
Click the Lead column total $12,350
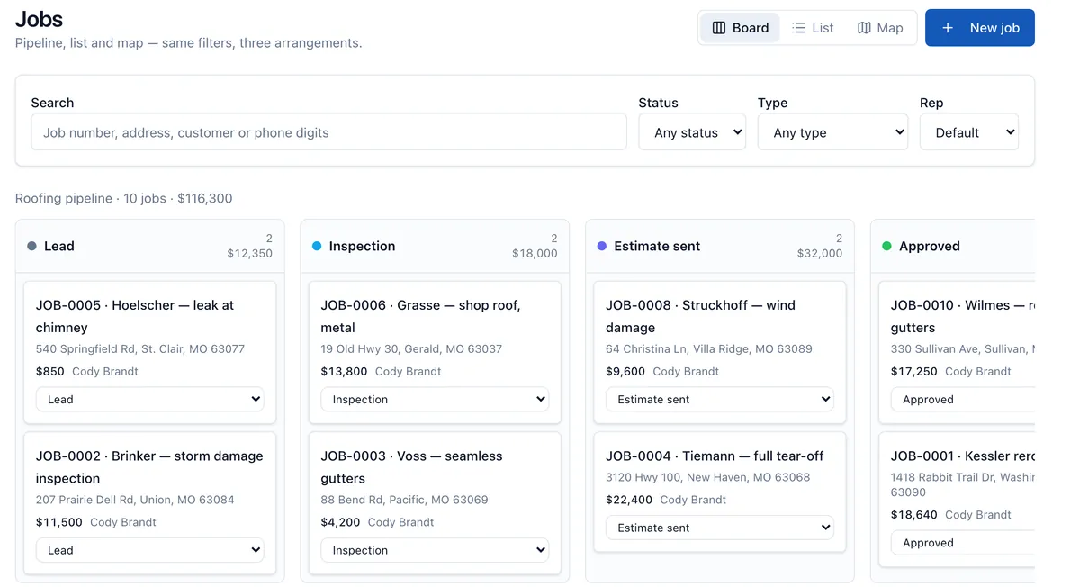click(249, 254)
